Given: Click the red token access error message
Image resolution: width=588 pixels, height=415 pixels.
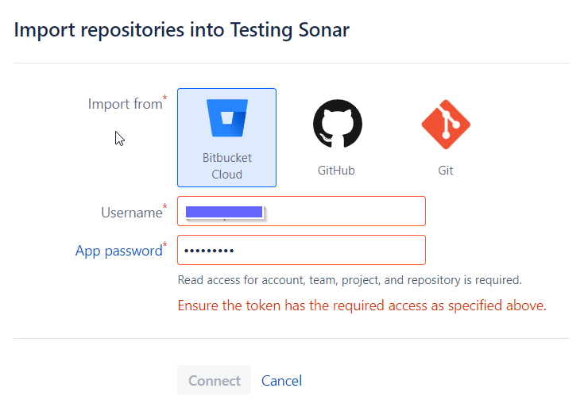Looking at the screenshot, I should 362,305.
